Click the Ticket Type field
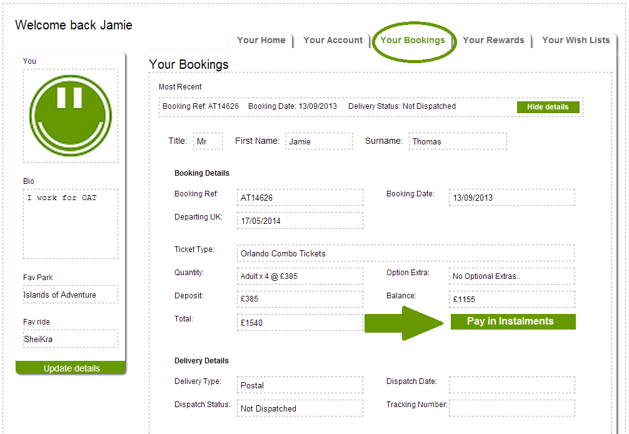This screenshot has width=629, height=434. (x=405, y=253)
